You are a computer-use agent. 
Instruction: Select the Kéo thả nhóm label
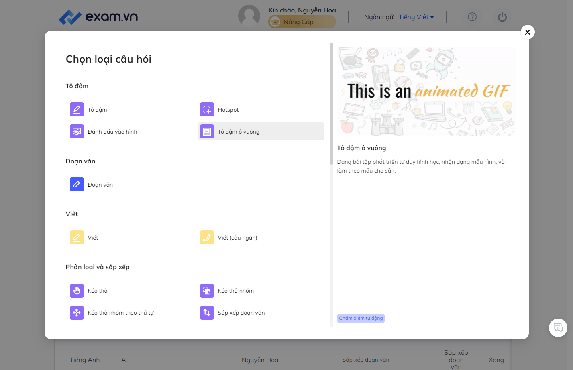(236, 291)
